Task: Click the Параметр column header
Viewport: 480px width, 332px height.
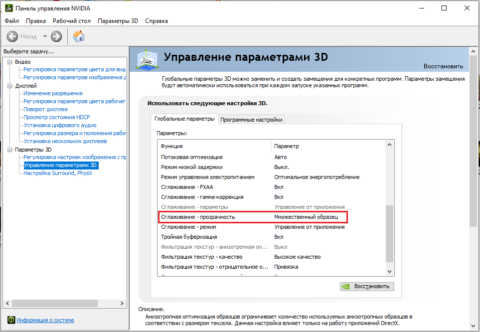Action: [x=328, y=146]
